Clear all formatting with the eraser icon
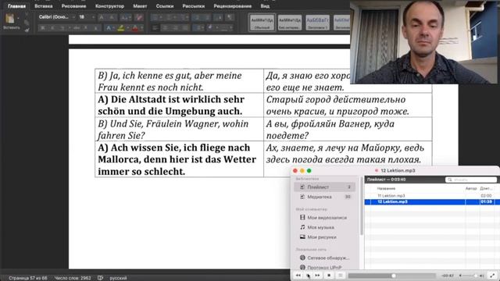 (x=139, y=17)
